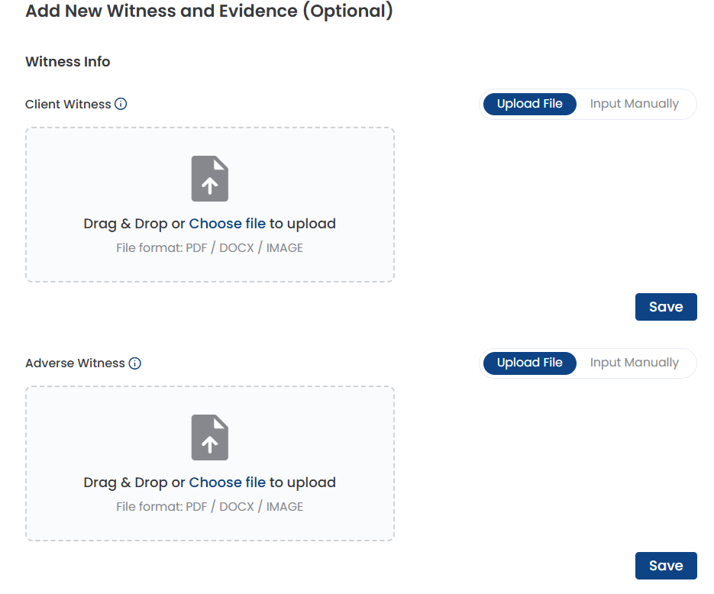Switch Adverse Witness to Input Manually
Image resolution: width=714 pixels, height=594 pixels.
(635, 363)
